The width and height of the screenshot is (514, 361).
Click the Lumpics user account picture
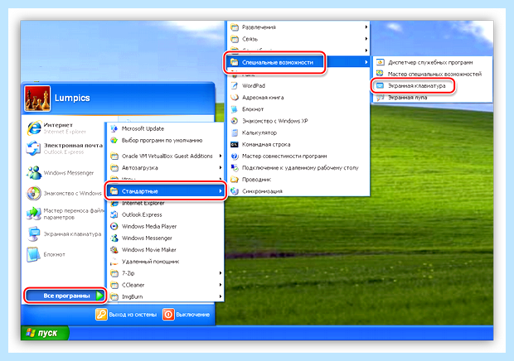tap(37, 99)
